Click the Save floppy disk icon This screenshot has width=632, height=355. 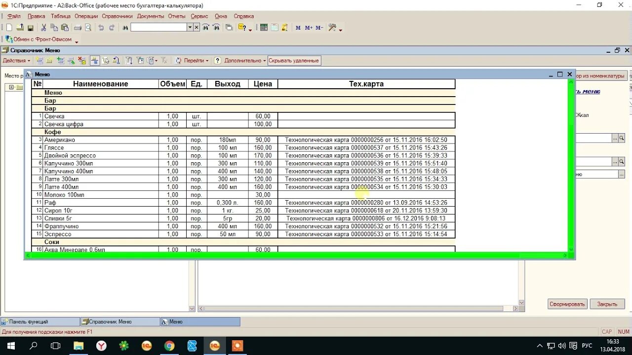point(30,28)
